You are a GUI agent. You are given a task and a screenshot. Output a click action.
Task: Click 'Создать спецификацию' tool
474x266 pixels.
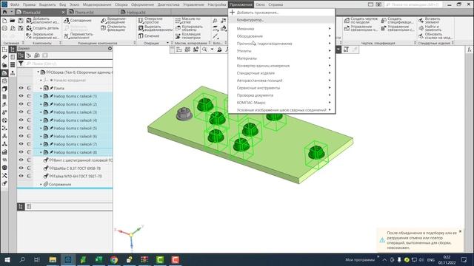point(397,21)
